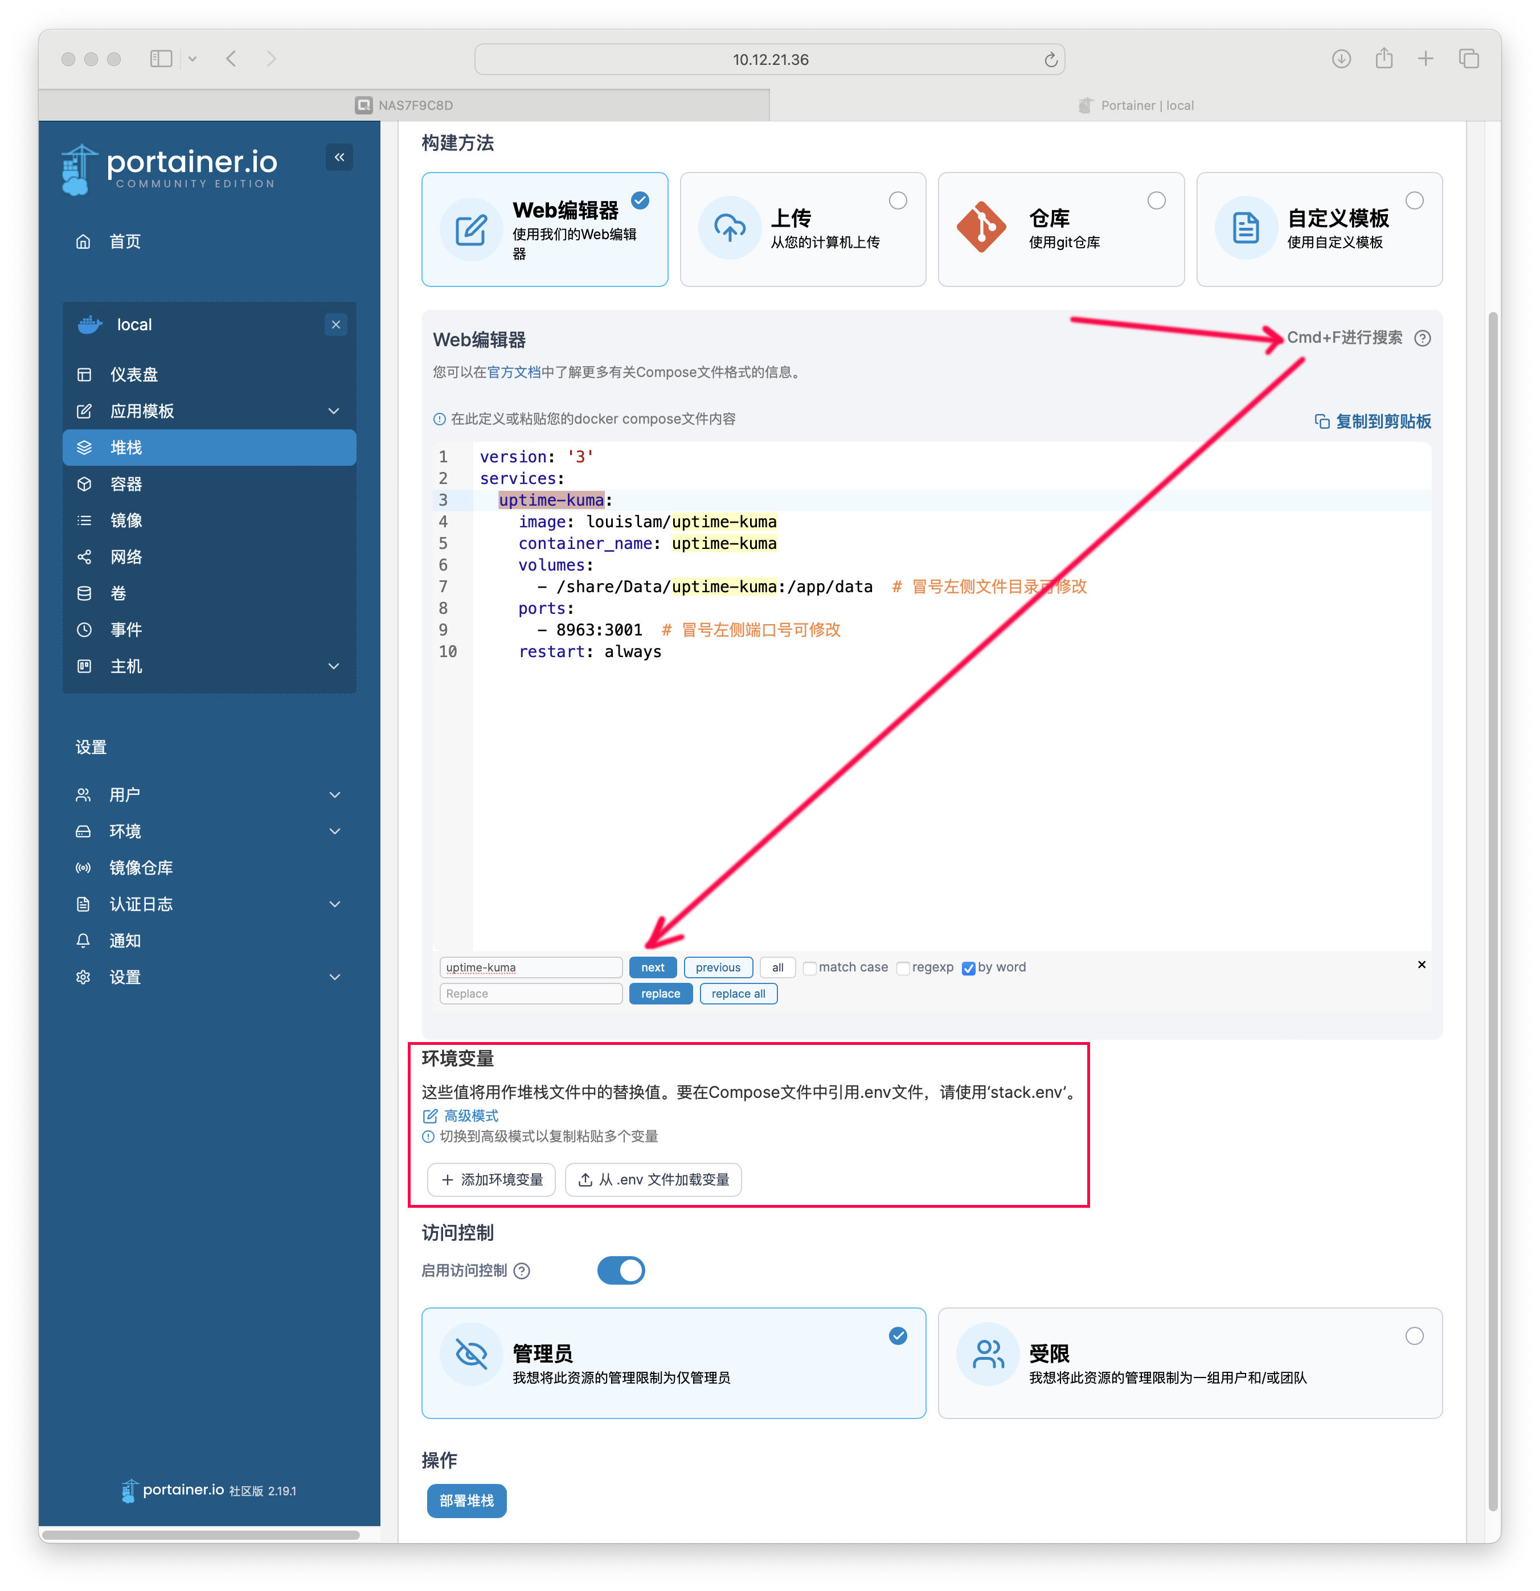Click the replace all button
The image size is (1540, 1591).
click(738, 994)
